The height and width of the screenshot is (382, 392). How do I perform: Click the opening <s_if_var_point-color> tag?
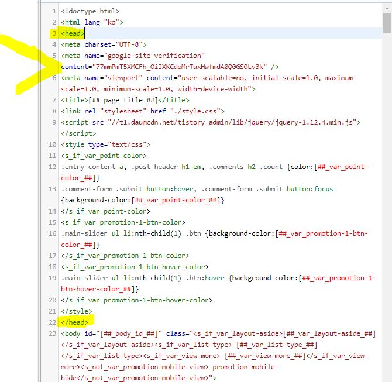pos(104,156)
